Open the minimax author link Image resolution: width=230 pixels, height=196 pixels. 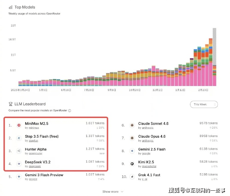point(34,128)
